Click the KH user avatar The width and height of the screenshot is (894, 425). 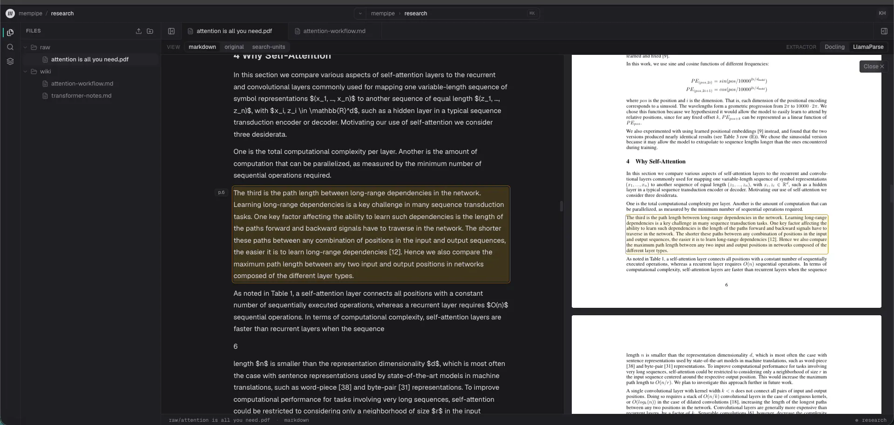[x=882, y=13]
